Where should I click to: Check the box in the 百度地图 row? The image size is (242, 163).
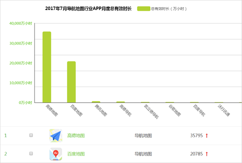(x=31, y=153)
